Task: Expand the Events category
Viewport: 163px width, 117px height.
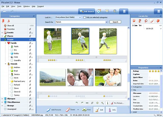Action: (x=2, y=33)
